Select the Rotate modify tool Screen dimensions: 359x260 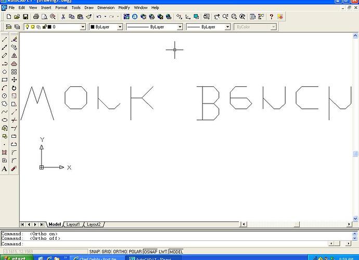[x=14, y=88]
